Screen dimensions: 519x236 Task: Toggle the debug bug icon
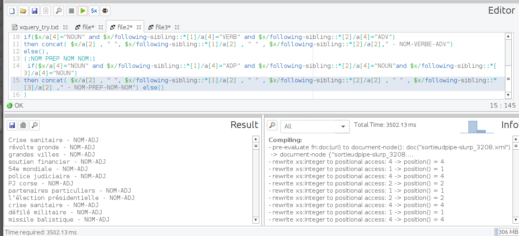(x=105, y=11)
